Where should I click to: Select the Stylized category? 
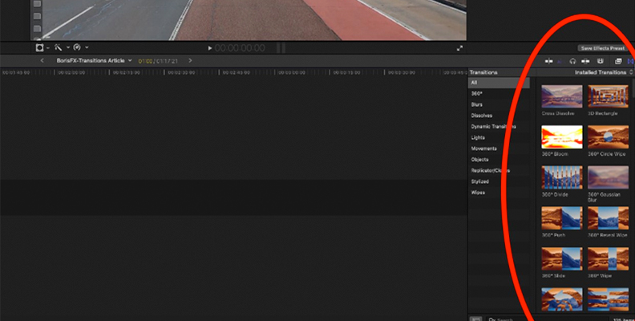499,181
